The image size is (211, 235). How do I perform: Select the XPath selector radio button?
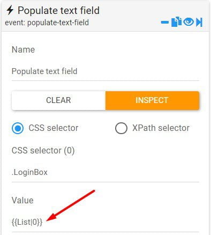(x=121, y=128)
